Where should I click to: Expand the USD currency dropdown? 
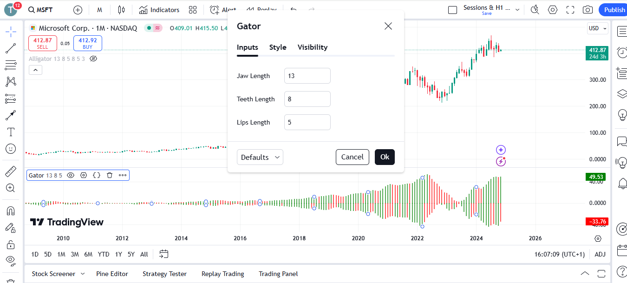click(597, 28)
